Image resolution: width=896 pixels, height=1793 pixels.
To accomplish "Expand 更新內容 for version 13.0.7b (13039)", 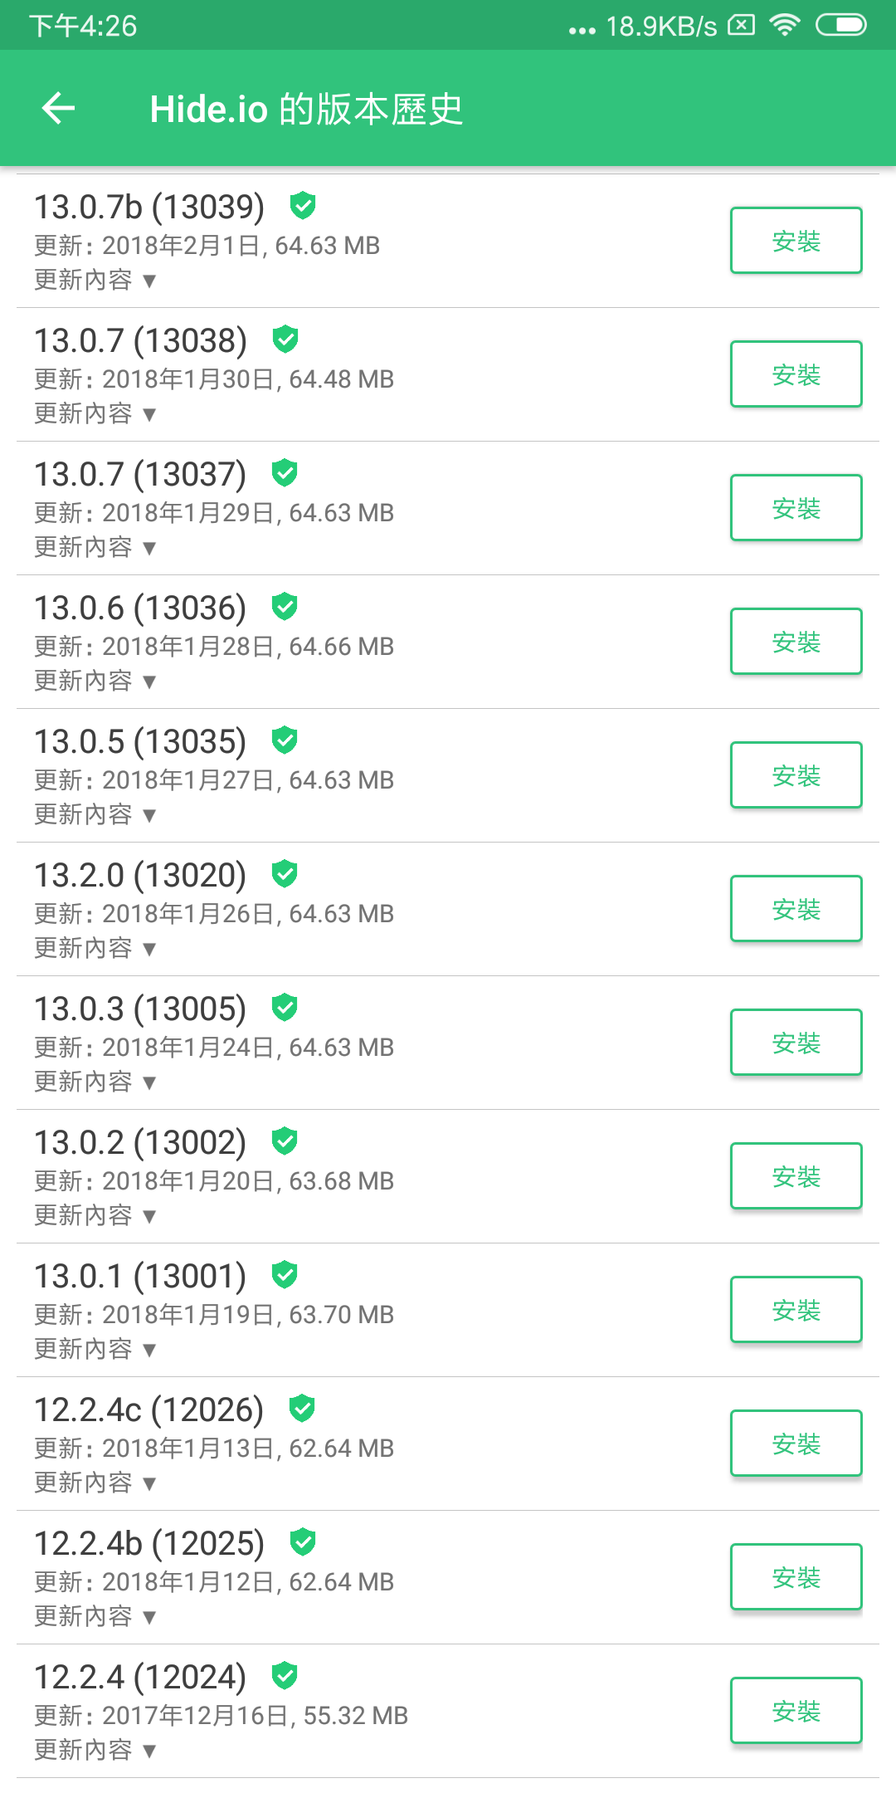I will 95,280.
